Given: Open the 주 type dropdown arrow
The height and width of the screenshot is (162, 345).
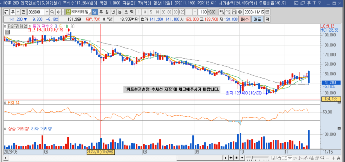Looking at the screenshot, I should [x=17, y=12].
